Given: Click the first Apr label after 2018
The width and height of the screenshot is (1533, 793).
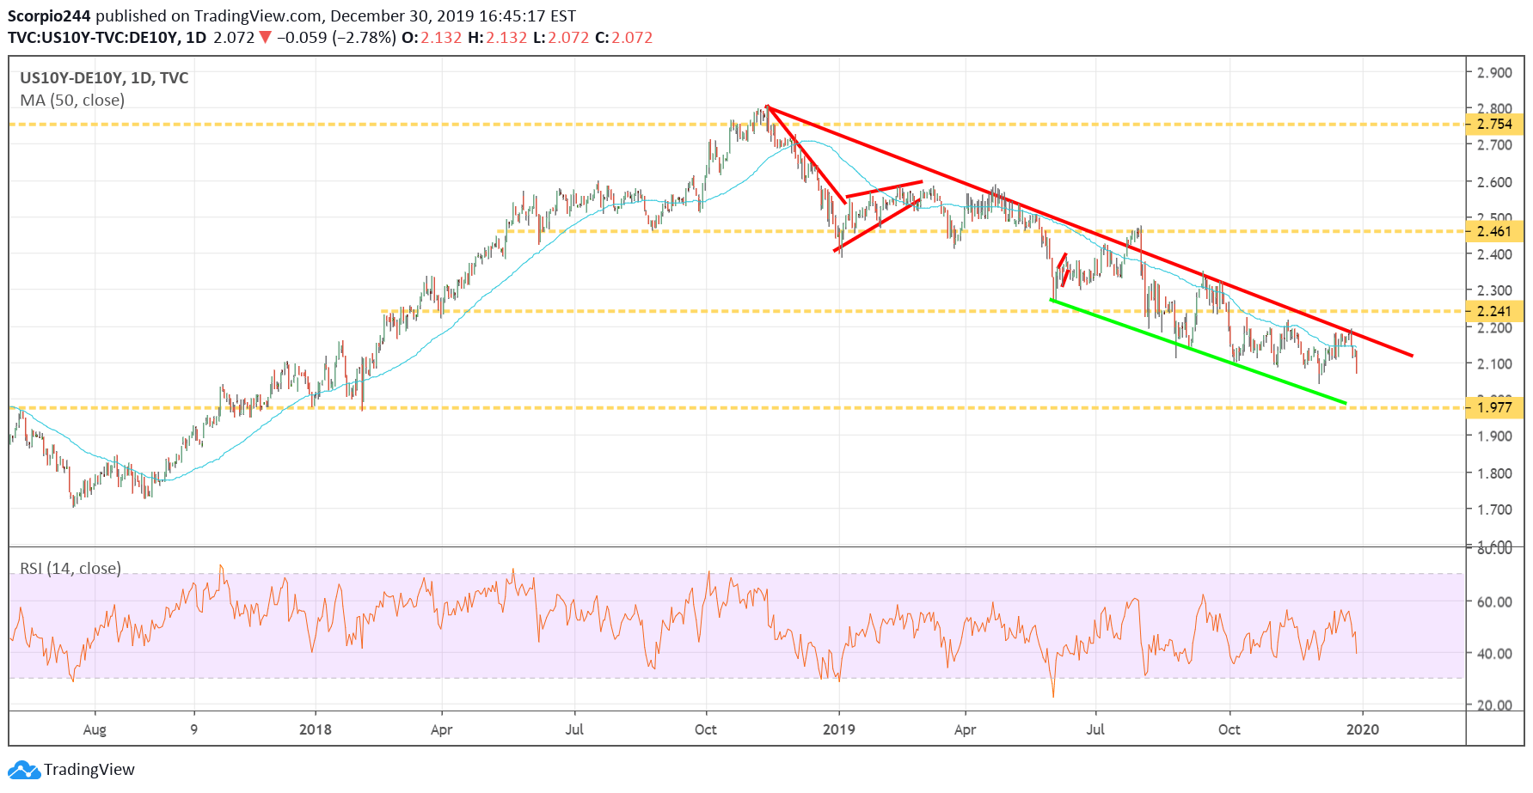Looking at the screenshot, I should 441,730.
